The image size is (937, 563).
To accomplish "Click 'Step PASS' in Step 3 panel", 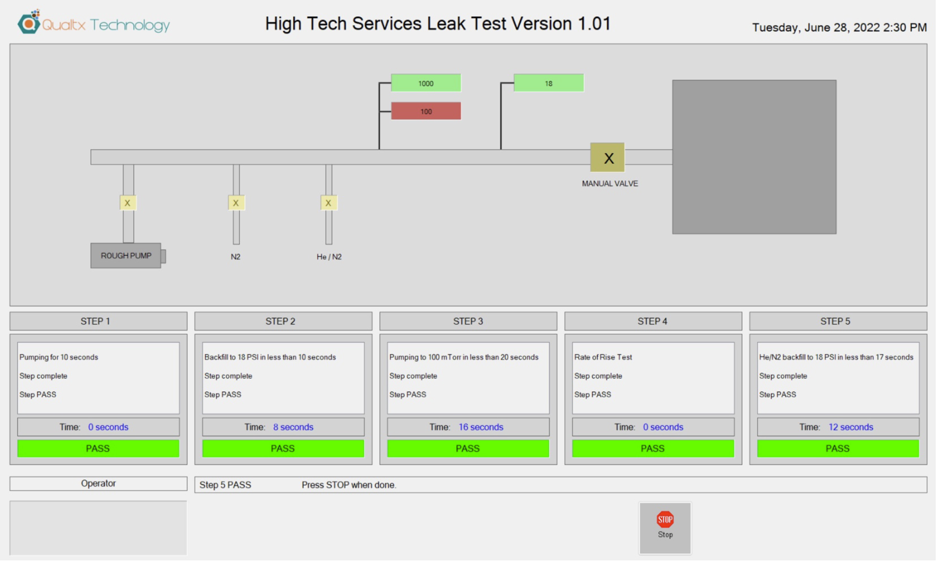I will [x=407, y=395].
